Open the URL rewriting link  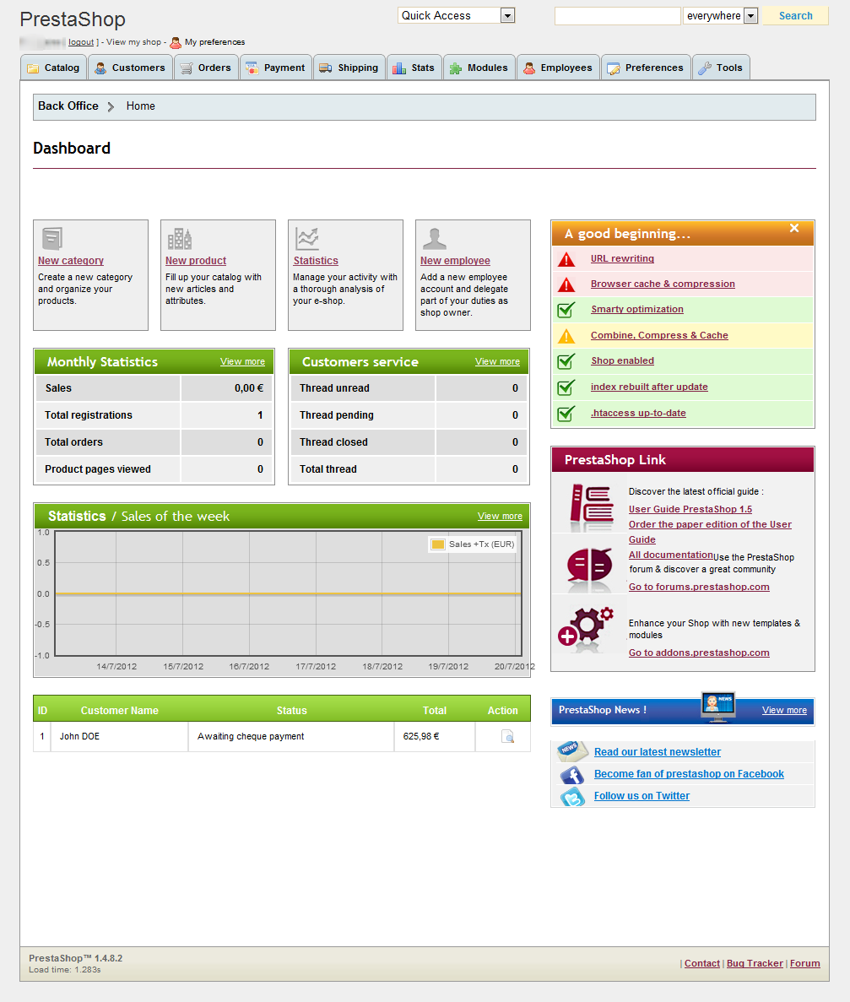pos(622,259)
